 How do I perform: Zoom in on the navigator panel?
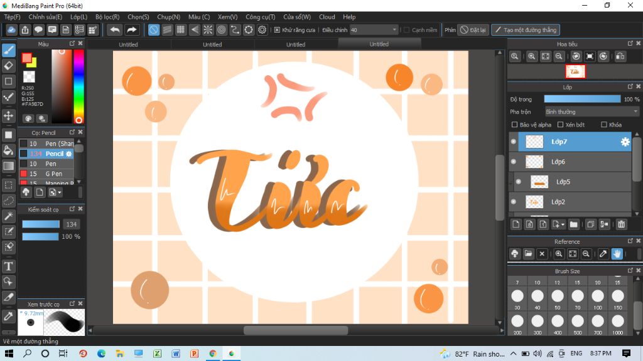(531, 56)
